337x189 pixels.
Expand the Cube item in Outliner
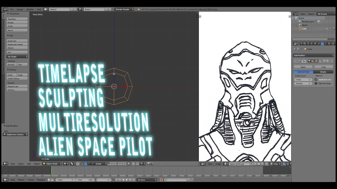tap(296, 29)
